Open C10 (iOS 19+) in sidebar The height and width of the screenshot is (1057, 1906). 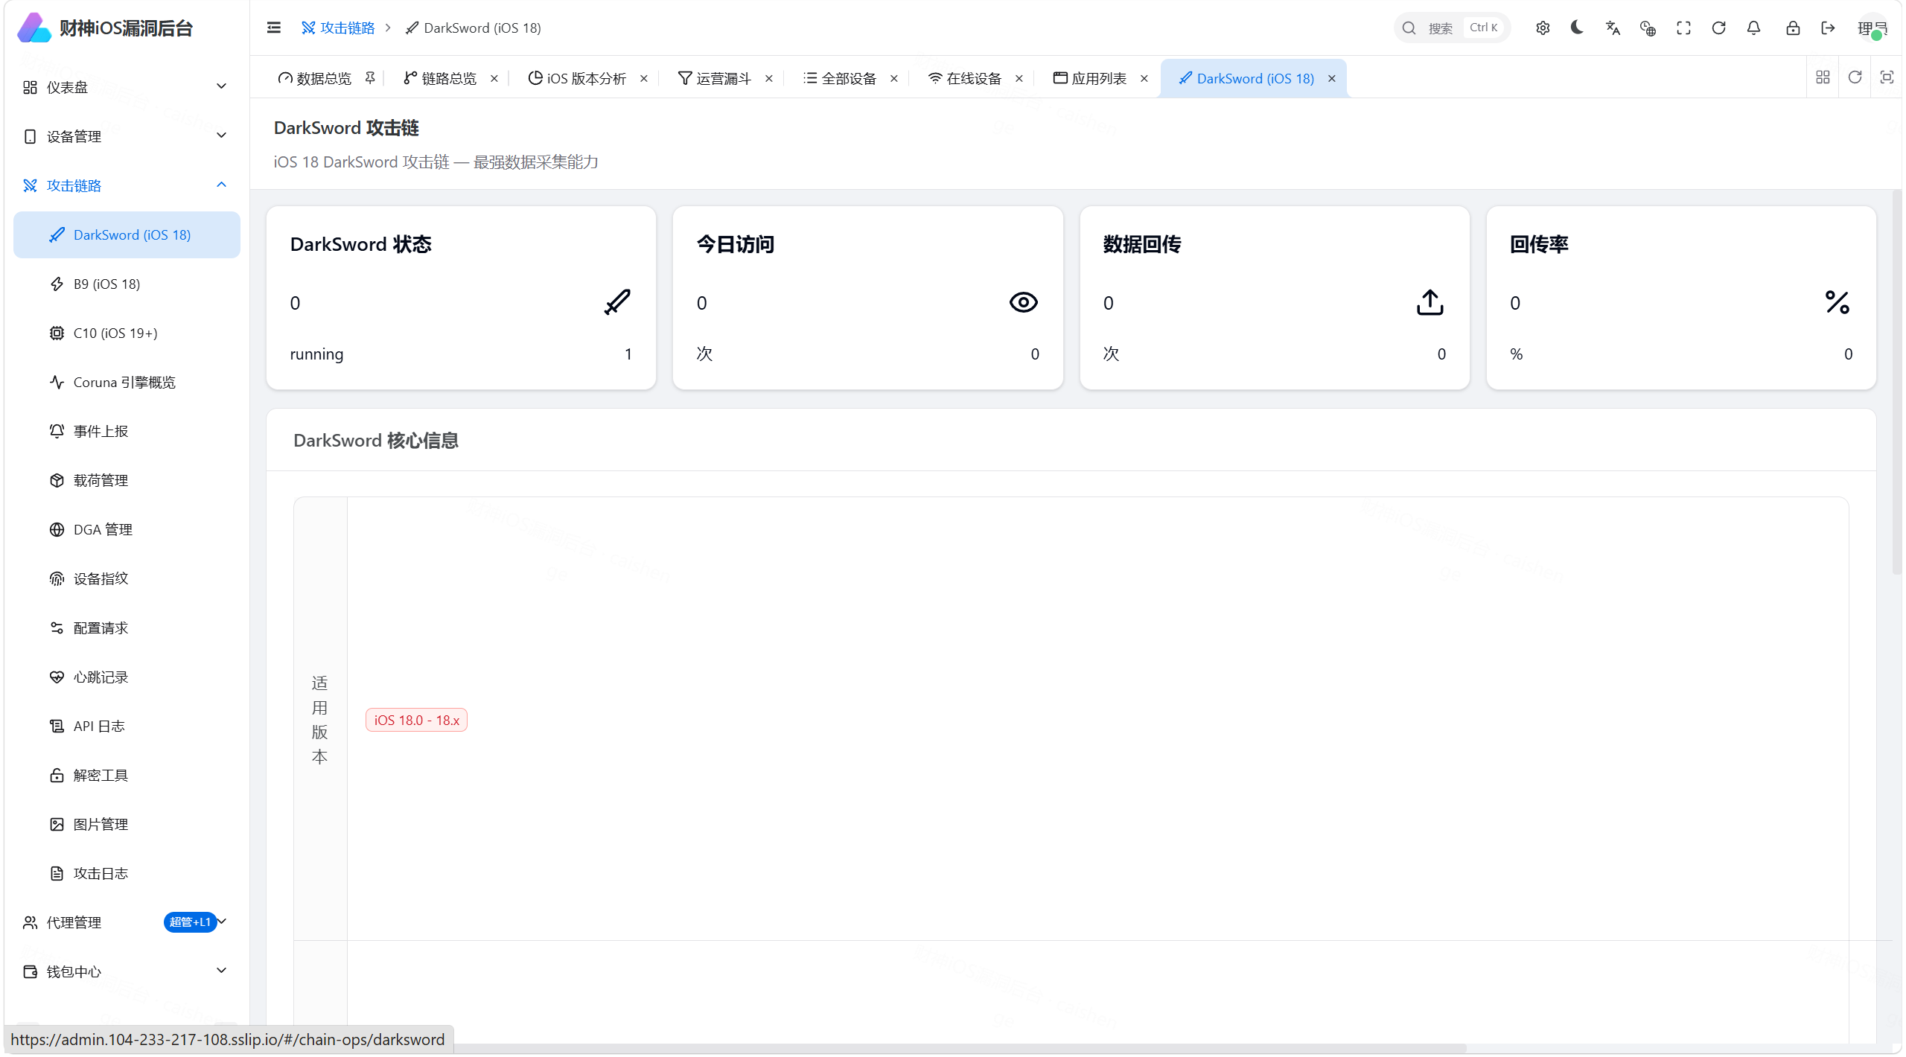click(127, 333)
